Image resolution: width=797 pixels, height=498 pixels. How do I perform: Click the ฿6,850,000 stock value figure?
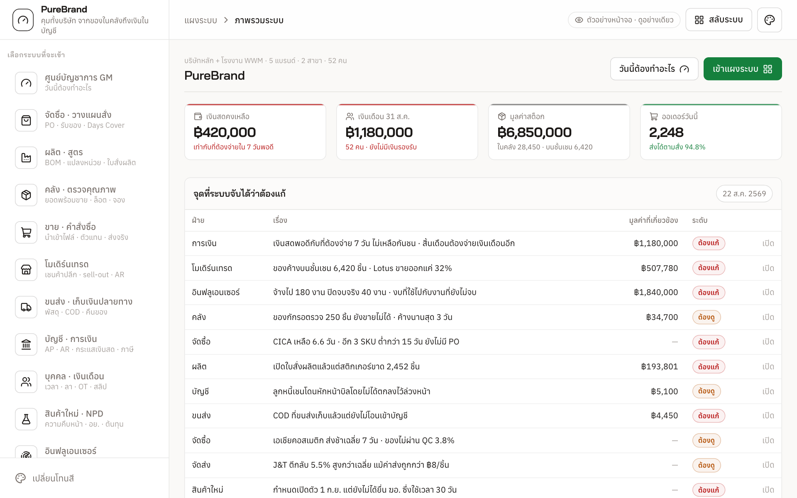534,132
